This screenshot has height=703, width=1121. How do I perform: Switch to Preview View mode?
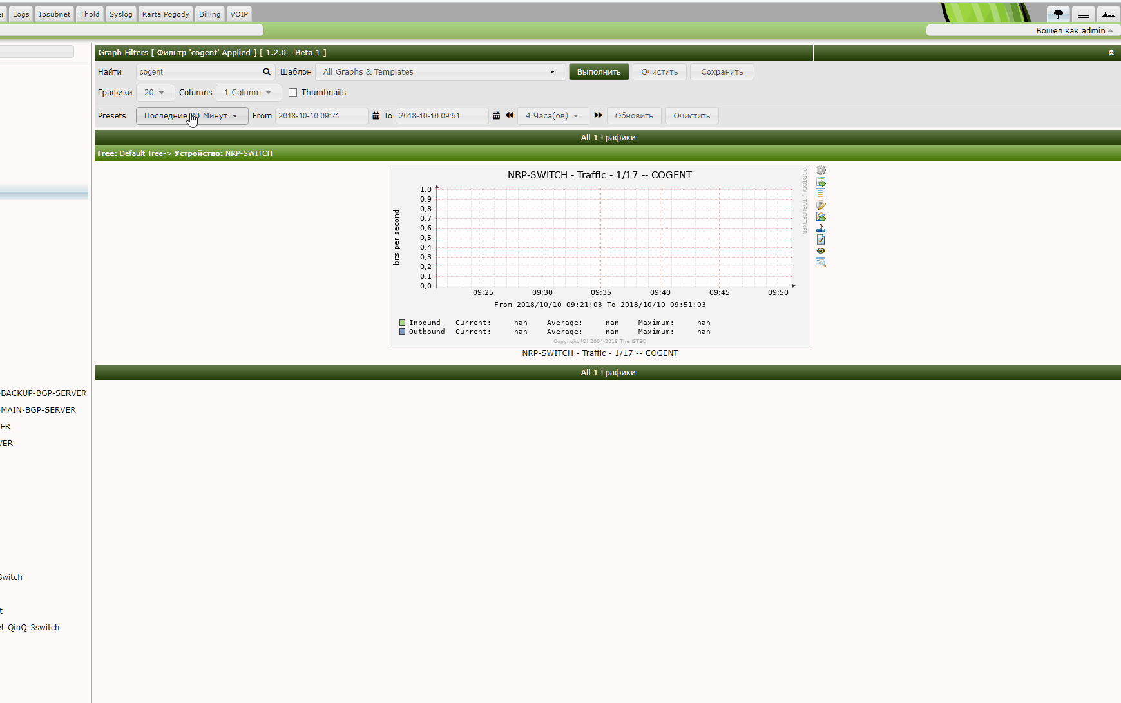[x=1109, y=14]
